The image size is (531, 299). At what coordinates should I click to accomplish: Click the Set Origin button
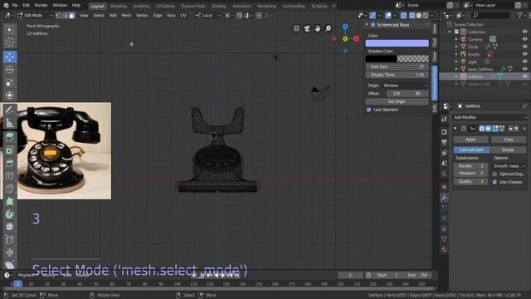[397, 101]
